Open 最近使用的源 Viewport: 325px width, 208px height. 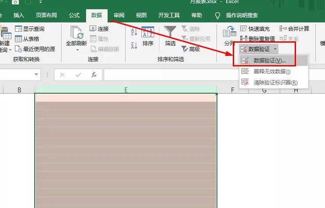[35, 49]
